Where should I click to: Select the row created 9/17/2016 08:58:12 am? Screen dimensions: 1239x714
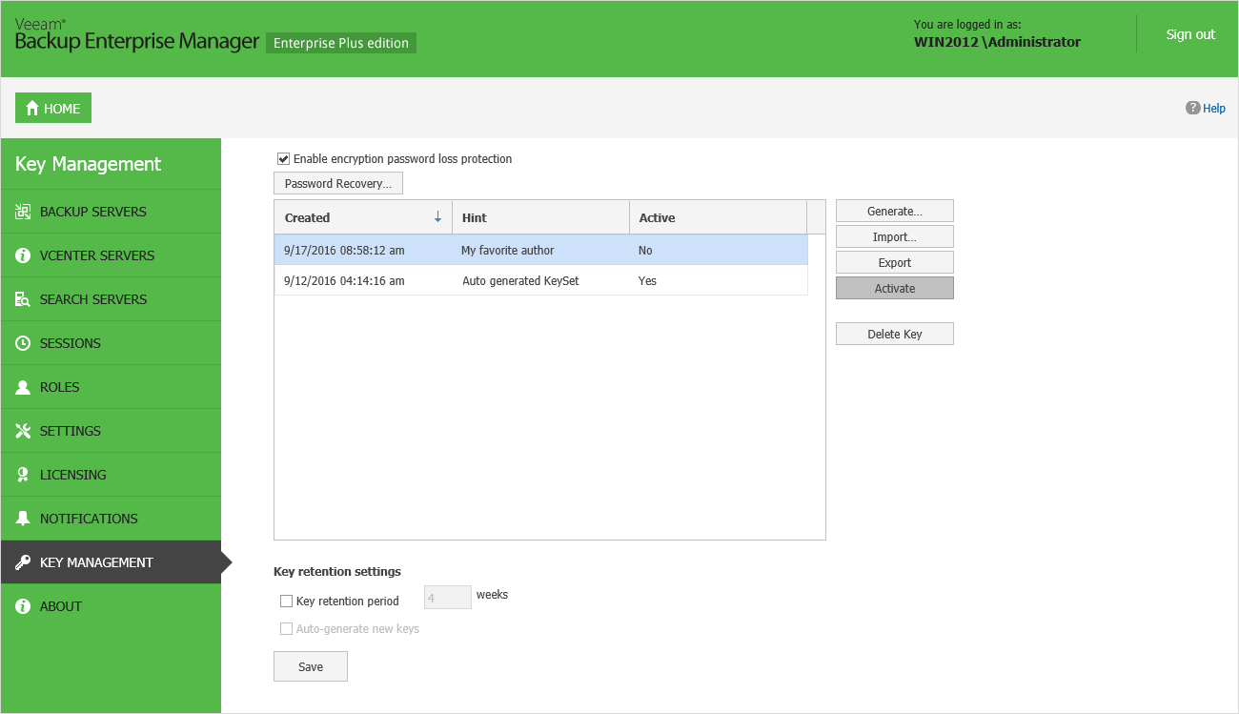coord(541,250)
